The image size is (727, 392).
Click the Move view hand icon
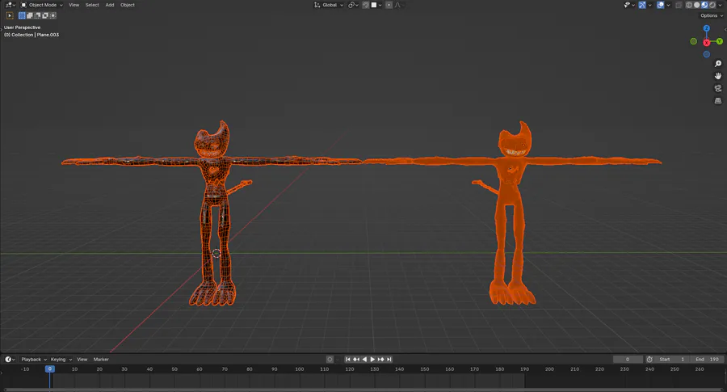[718, 76]
